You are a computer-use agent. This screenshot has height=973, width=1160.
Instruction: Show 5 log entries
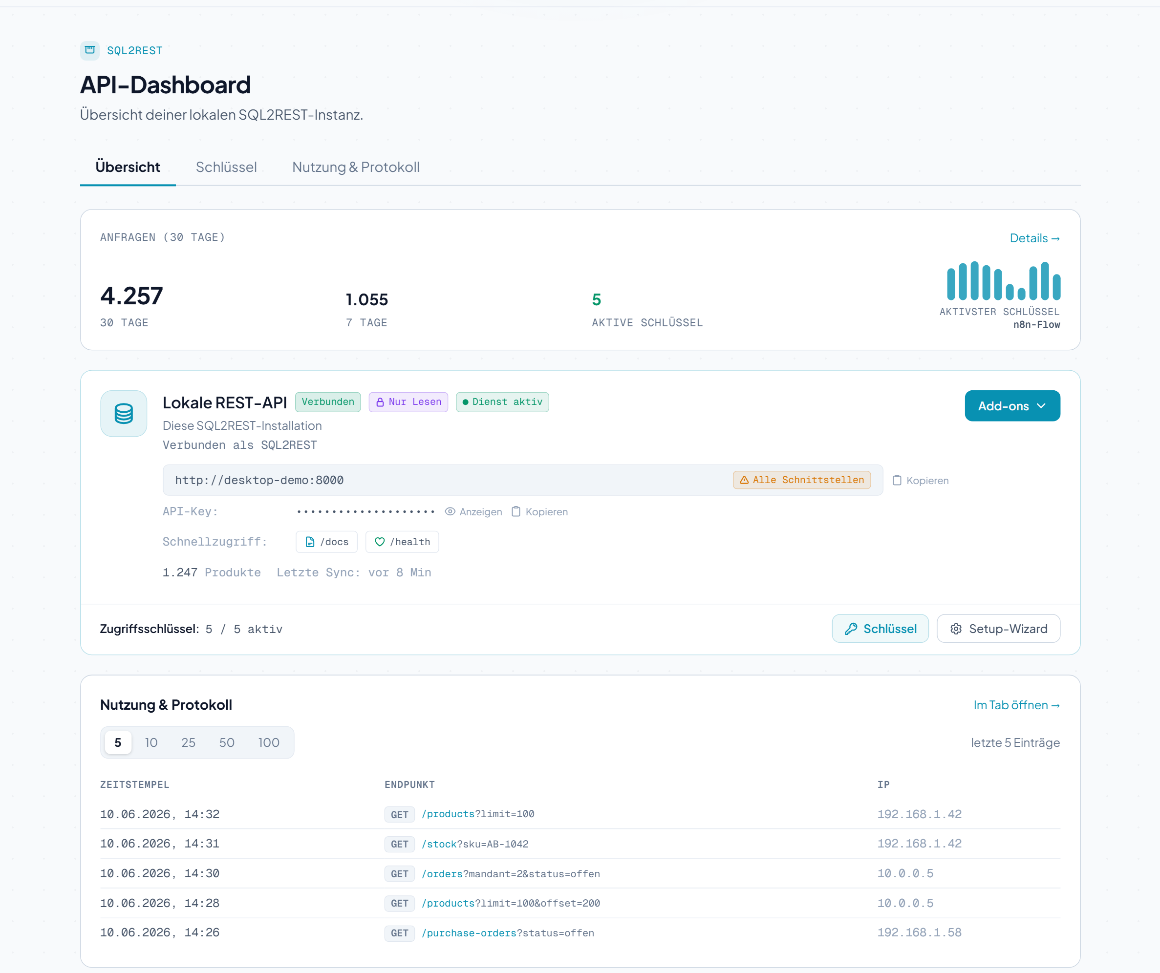coord(118,743)
